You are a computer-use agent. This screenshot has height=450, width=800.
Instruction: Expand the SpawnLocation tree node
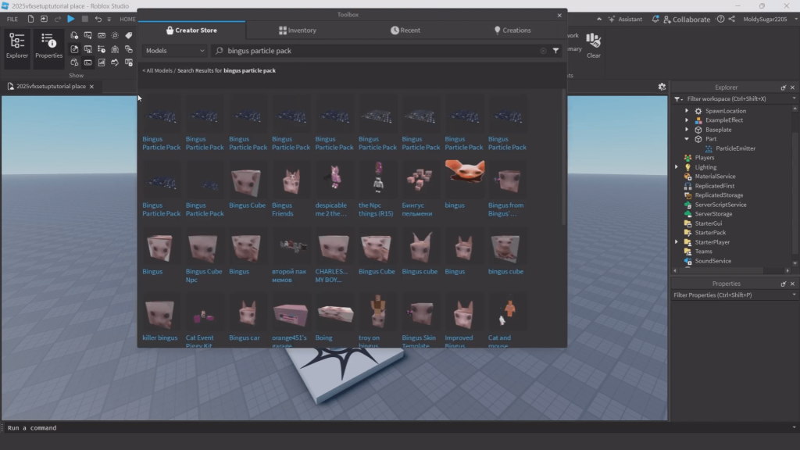pos(687,111)
